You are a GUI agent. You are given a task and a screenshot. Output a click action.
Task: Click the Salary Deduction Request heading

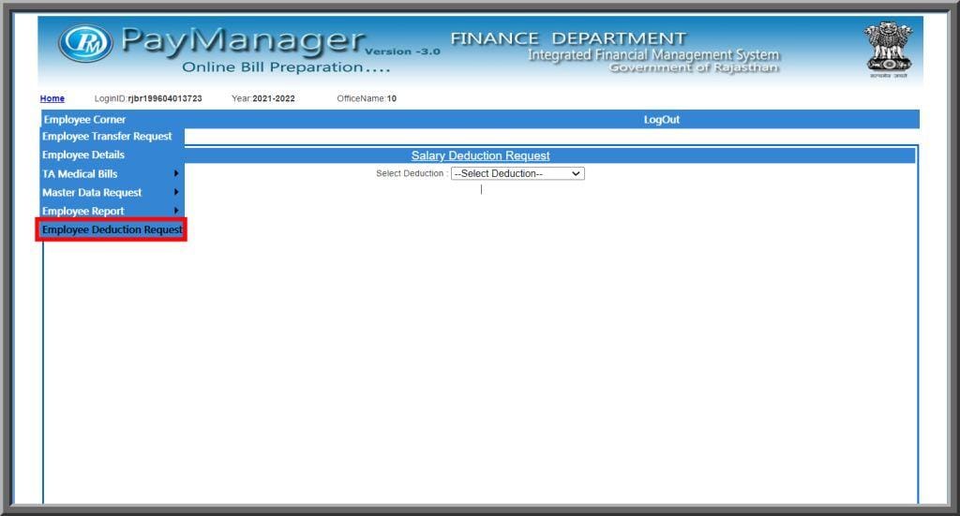(x=481, y=155)
